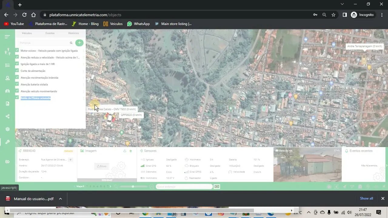Go to next map page arrow
This screenshot has height=218, width=388.
click(110, 187)
